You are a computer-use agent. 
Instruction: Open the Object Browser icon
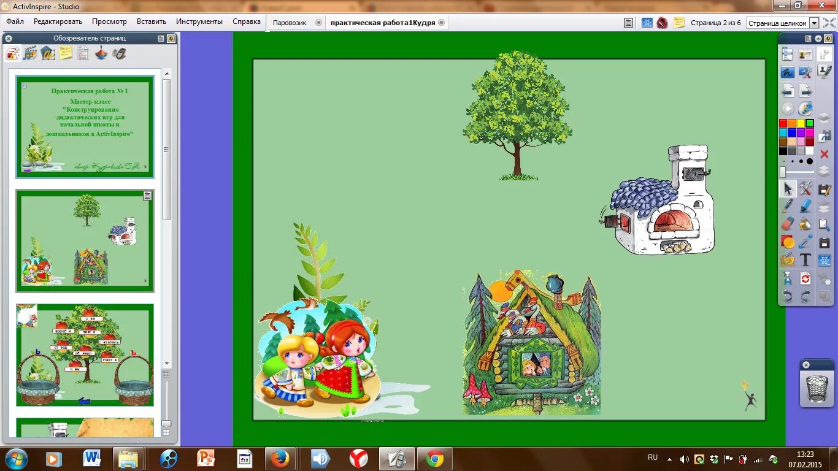point(48,53)
